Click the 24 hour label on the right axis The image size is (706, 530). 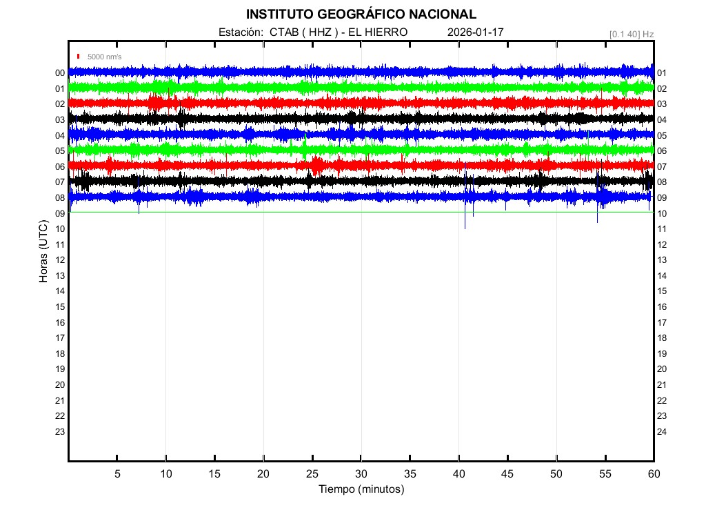(661, 432)
